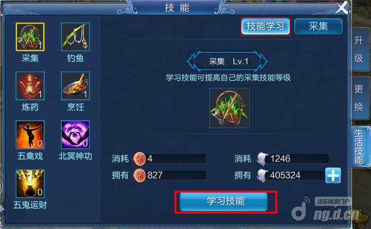The image size is (371, 229).
Task: Click the copper coin icon beside cost 4
Action: 139,159
